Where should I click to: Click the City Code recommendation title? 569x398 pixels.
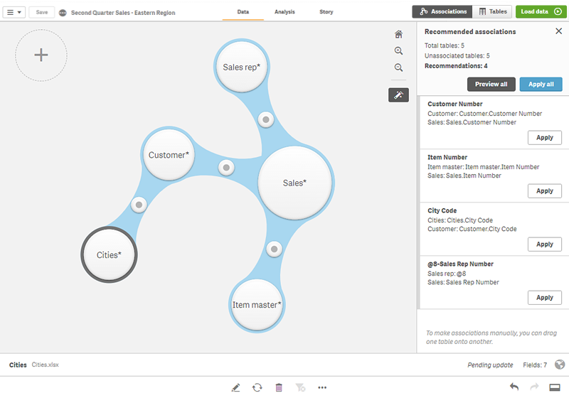[x=442, y=210]
